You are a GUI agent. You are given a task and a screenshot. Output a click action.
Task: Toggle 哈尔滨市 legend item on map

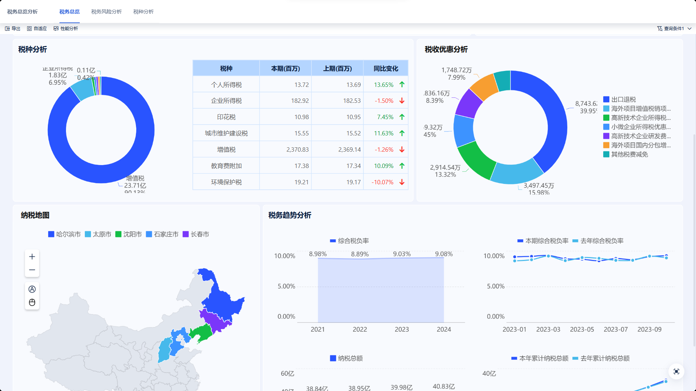click(64, 235)
